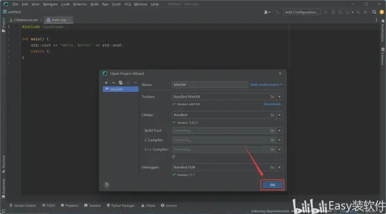Open the Refactor menu
Viewport: 386px width, 214px height.
[x=80, y=4]
